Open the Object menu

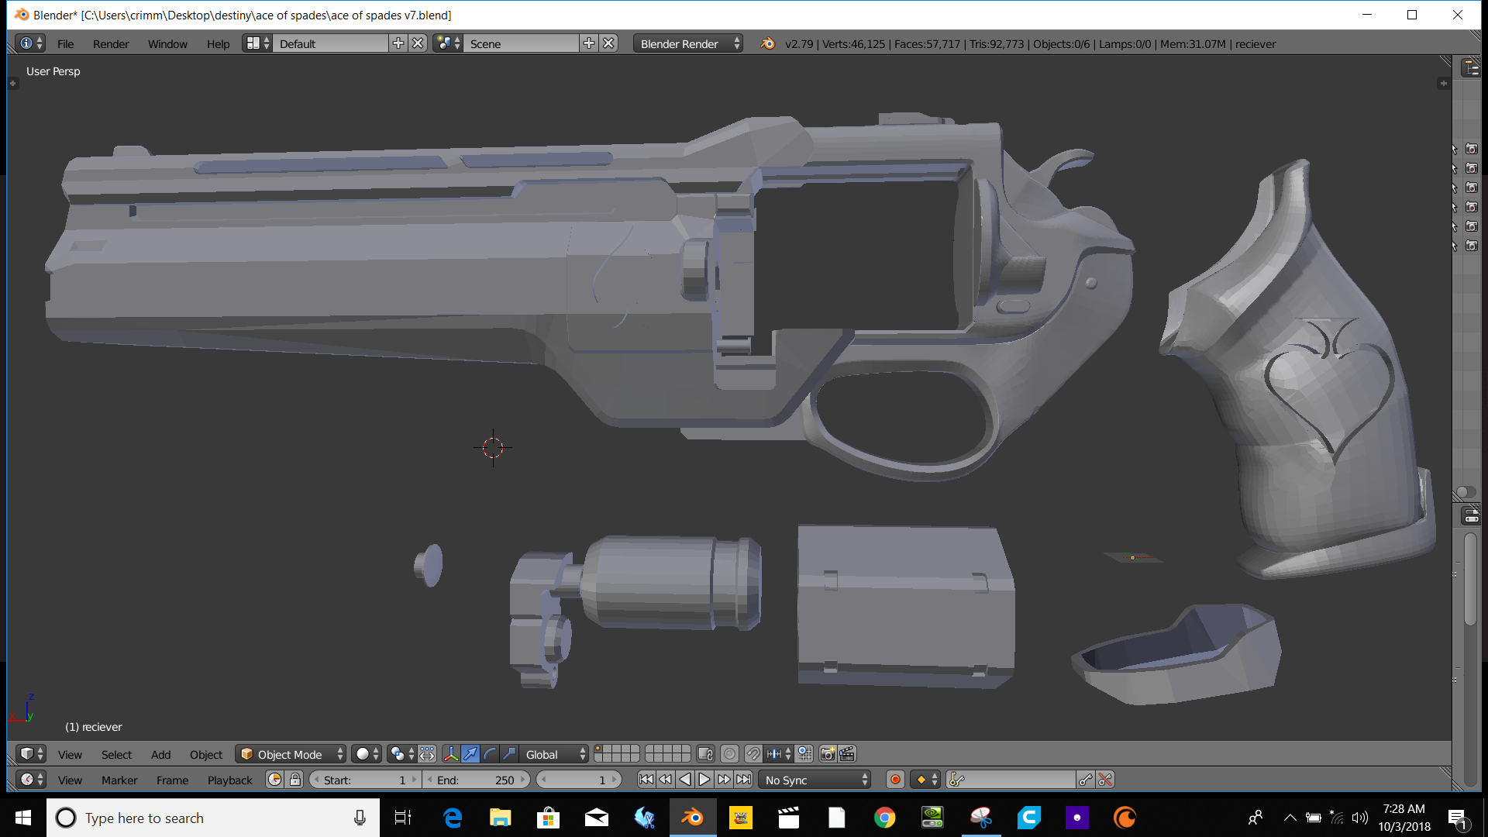(x=205, y=755)
